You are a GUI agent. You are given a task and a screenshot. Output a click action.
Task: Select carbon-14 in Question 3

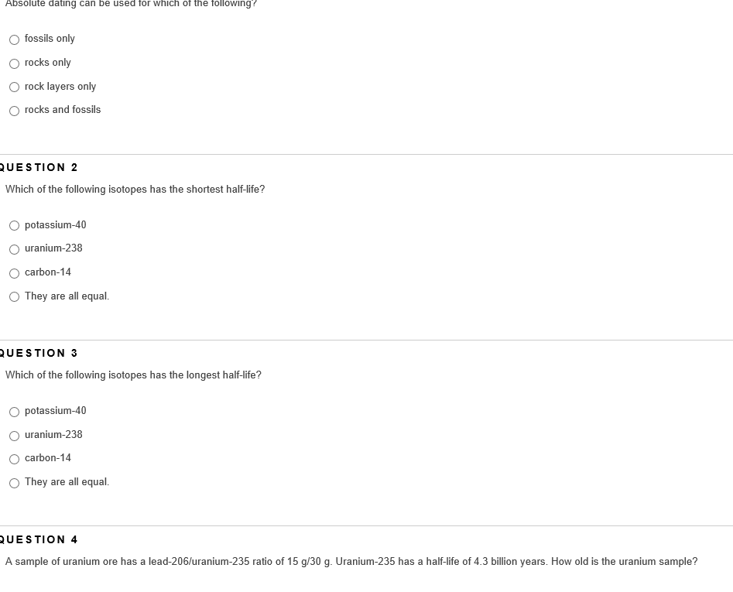[x=15, y=460]
